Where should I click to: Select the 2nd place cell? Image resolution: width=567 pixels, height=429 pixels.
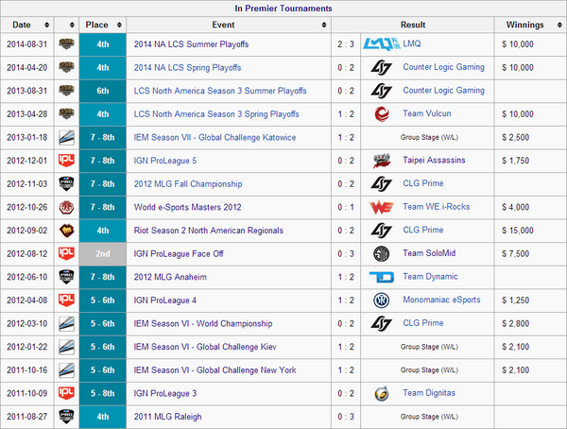click(103, 253)
